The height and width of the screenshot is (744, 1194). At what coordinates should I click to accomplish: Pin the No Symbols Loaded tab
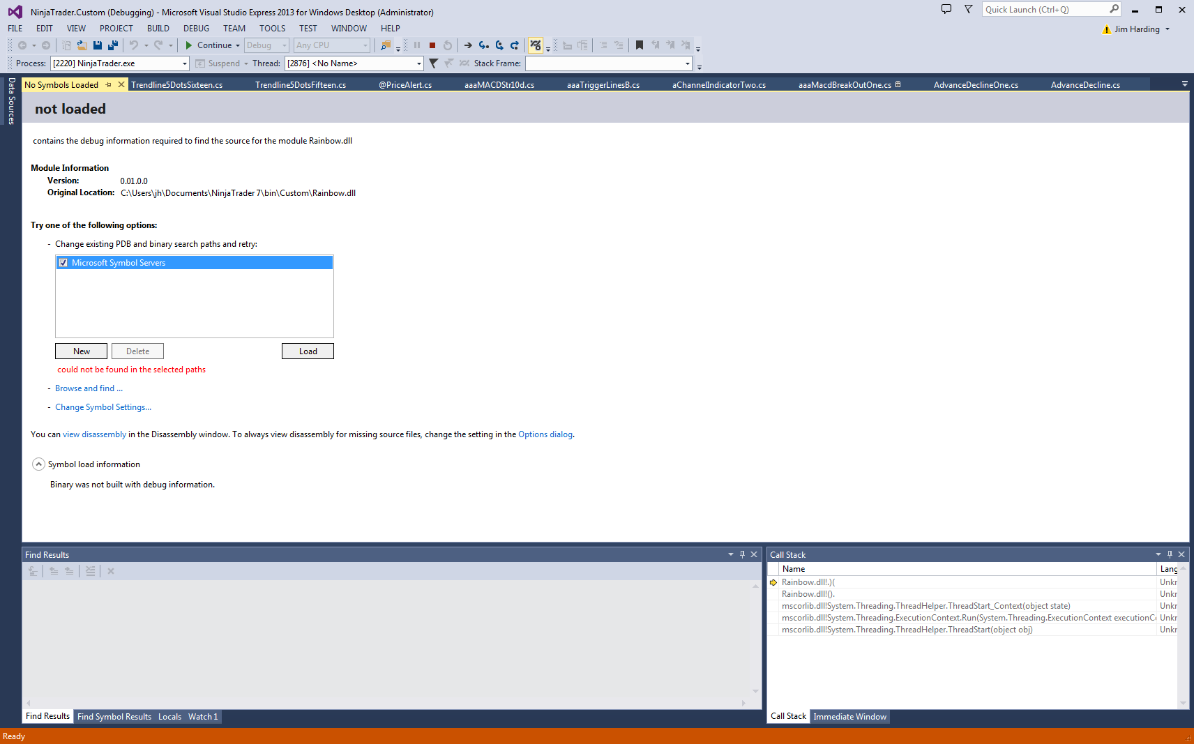click(x=108, y=85)
